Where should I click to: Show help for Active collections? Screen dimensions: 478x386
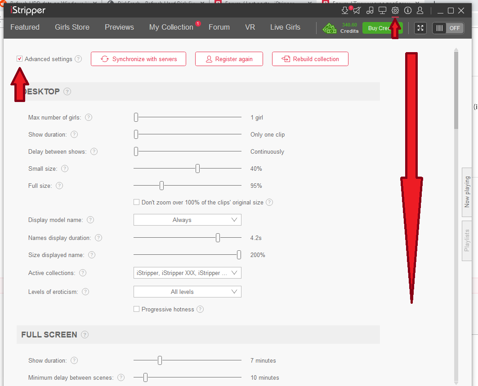(83, 273)
